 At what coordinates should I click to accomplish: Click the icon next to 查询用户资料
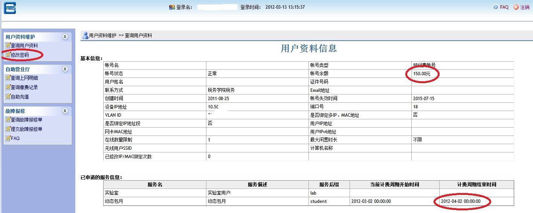pyautogui.click(x=8, y=46)
